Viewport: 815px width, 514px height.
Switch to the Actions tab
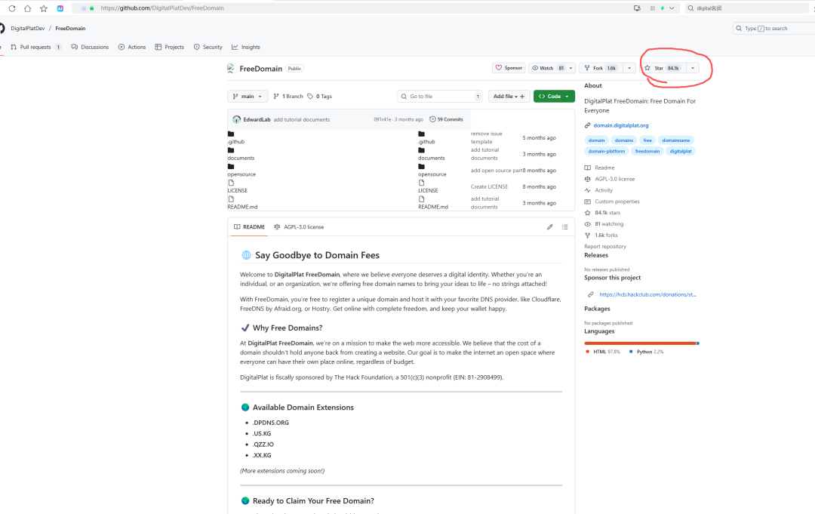[132, 47]
